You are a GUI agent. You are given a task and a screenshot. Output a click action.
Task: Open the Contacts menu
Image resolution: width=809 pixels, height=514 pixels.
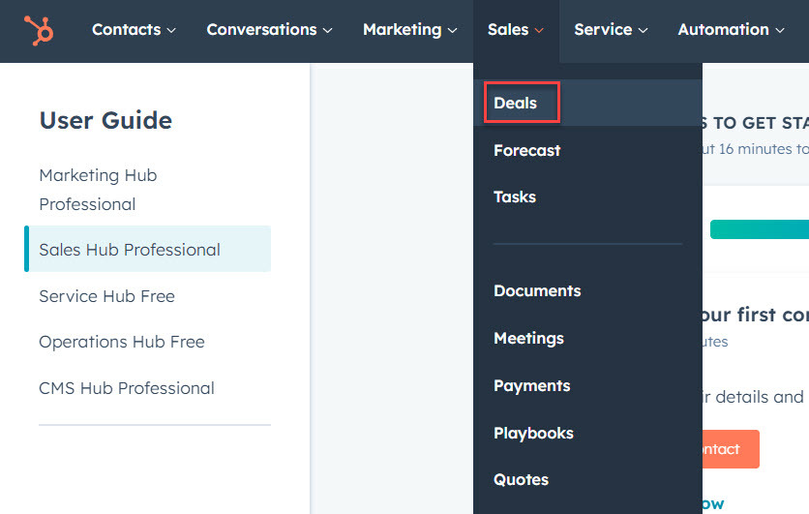pos(134,30)
